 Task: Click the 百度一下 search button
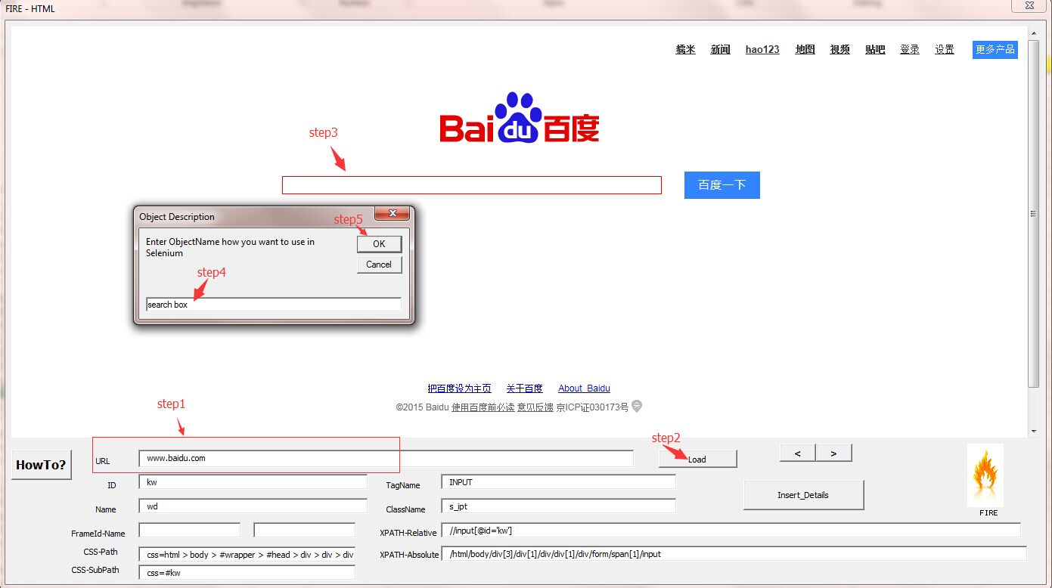722,185
